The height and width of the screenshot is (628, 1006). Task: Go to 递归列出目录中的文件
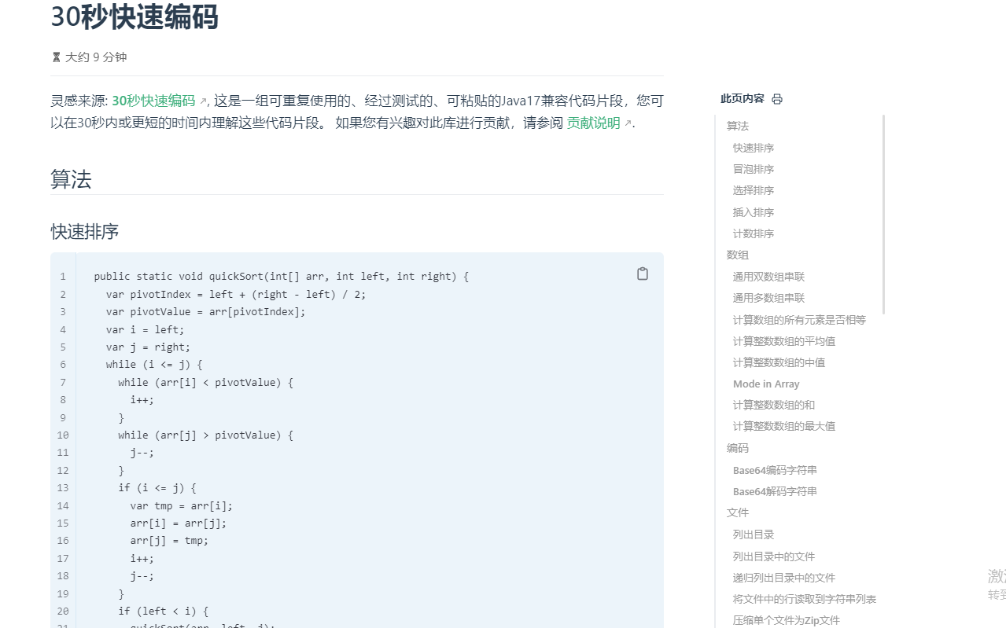(x=784, y=578)
